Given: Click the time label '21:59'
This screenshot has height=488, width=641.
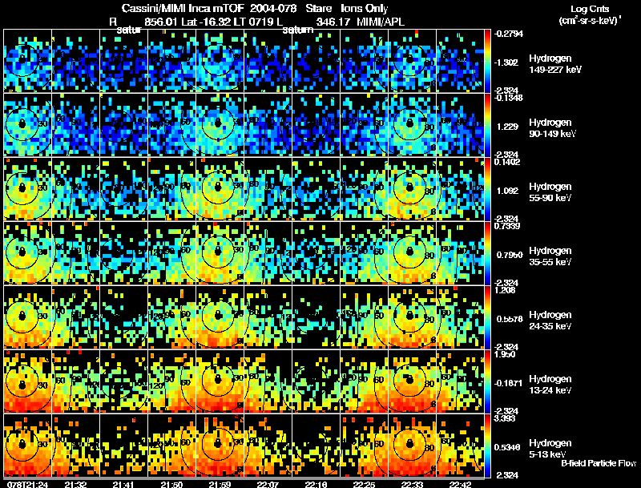Looking at the screenshot, I should pos(220,484).
